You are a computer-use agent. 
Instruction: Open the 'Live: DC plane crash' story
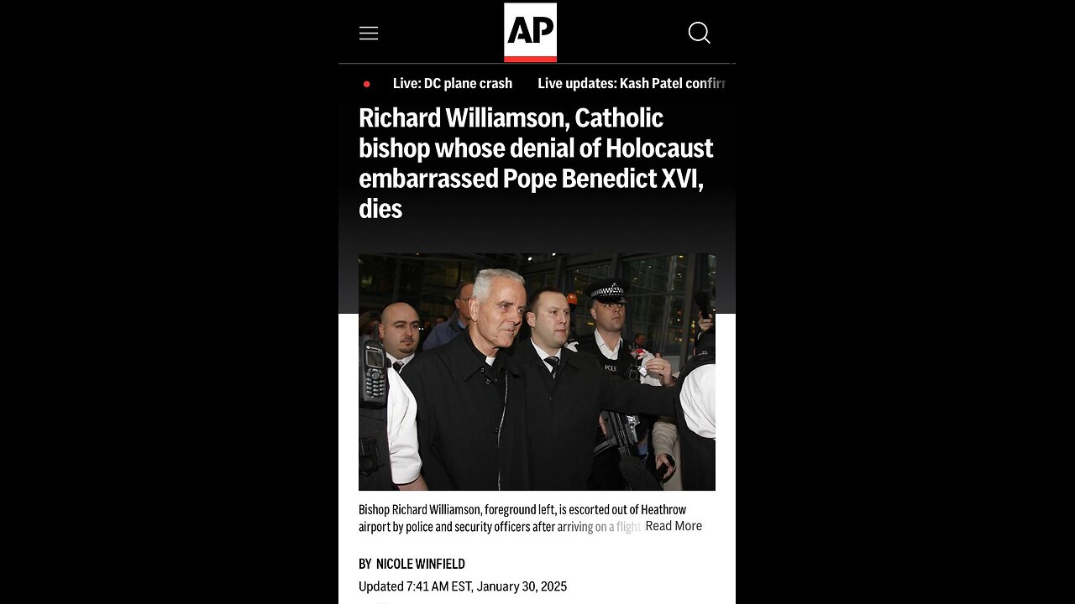[453, 84]
